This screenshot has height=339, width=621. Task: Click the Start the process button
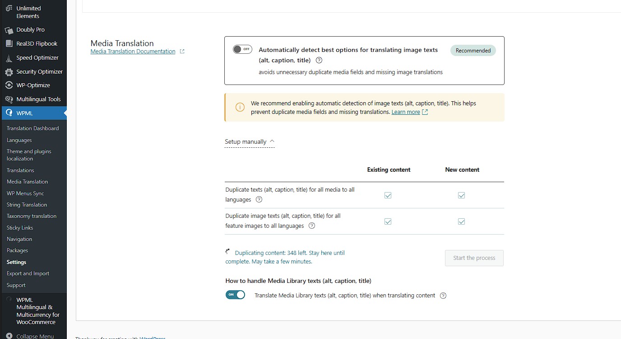click(474, 258)
